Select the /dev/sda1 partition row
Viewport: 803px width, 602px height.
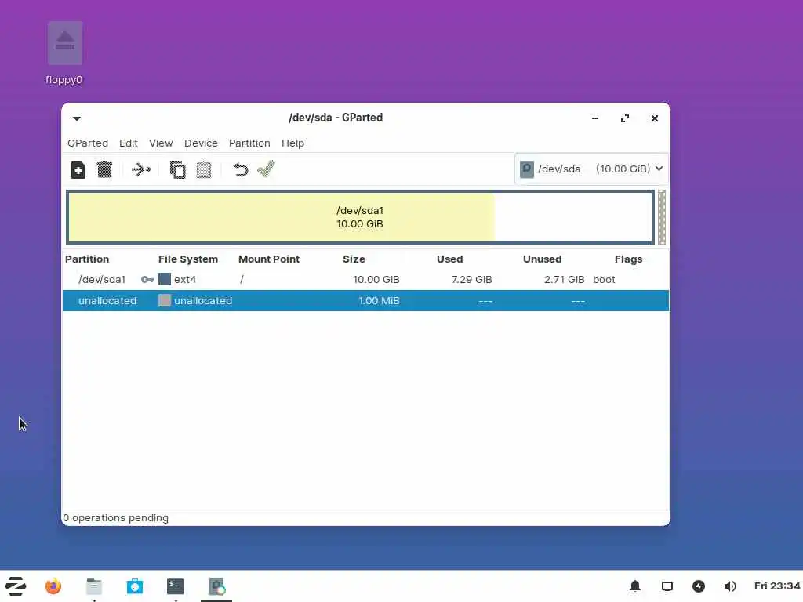(x=365, y=280)
